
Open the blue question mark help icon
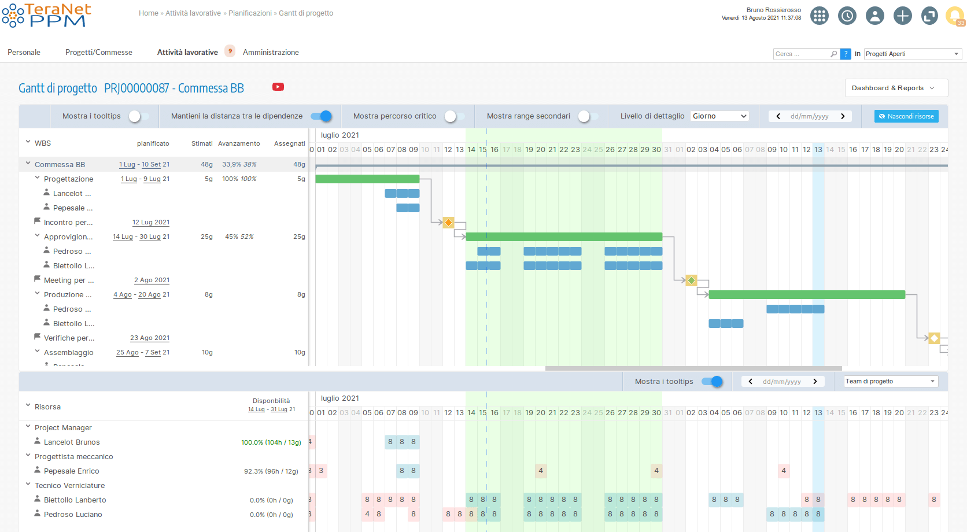[846, 53]
